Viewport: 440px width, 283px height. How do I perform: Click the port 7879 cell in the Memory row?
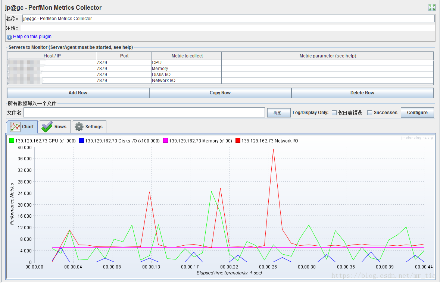[x=124, y=69]
